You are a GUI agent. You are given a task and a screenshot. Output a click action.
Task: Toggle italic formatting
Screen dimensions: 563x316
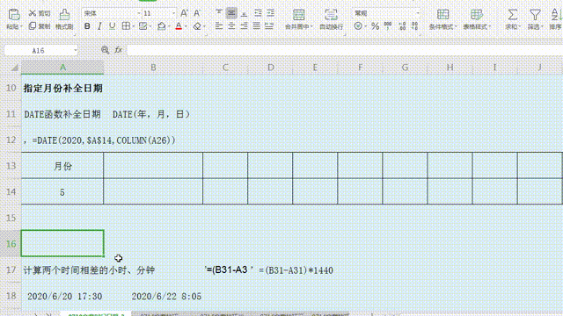(x=99, y=26)
